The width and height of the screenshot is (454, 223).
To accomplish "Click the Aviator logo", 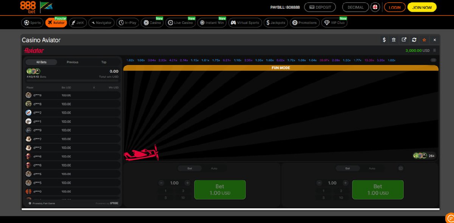I will pos(34,50).
